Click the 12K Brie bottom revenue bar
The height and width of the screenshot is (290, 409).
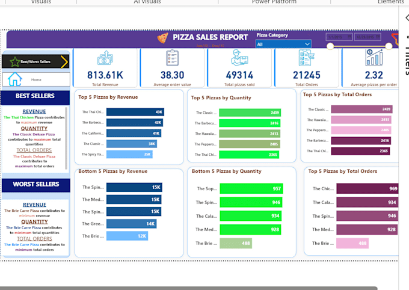[x=128, y=236]
